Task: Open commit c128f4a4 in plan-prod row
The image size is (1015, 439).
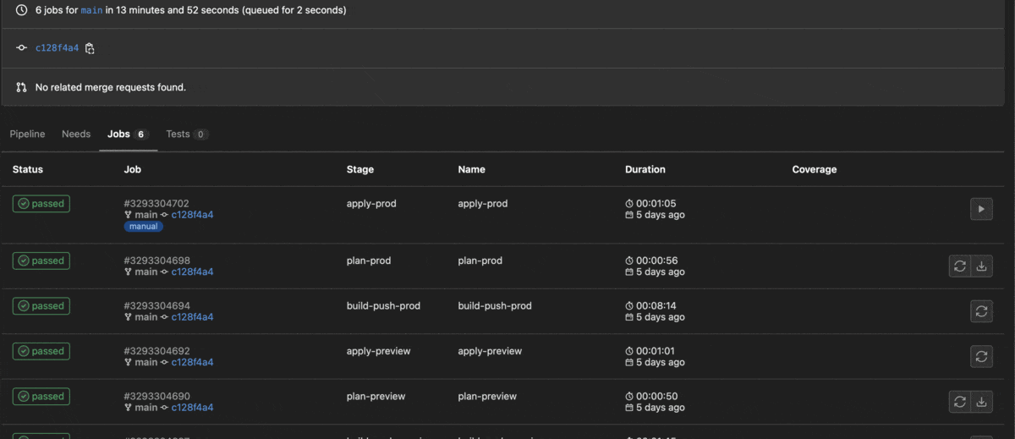Action: [x=192, y=272]
